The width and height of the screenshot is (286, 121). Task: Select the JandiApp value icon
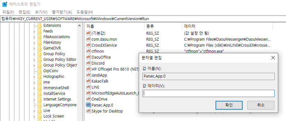[x=88, y=75]
